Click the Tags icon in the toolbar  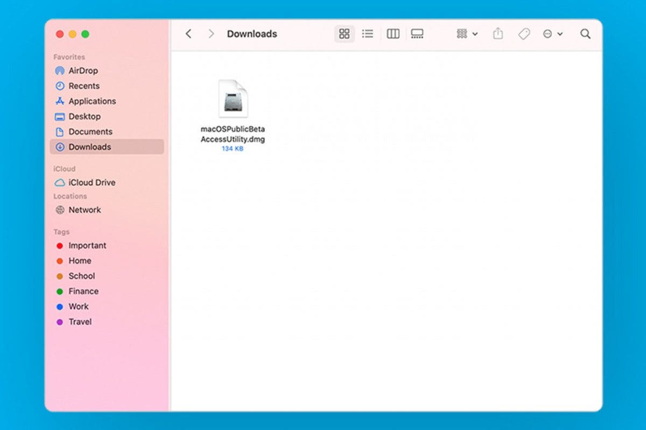coord(524,33)
